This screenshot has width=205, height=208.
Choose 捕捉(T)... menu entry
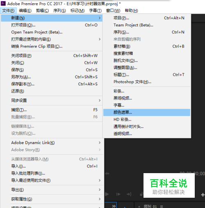pos(52,110)
